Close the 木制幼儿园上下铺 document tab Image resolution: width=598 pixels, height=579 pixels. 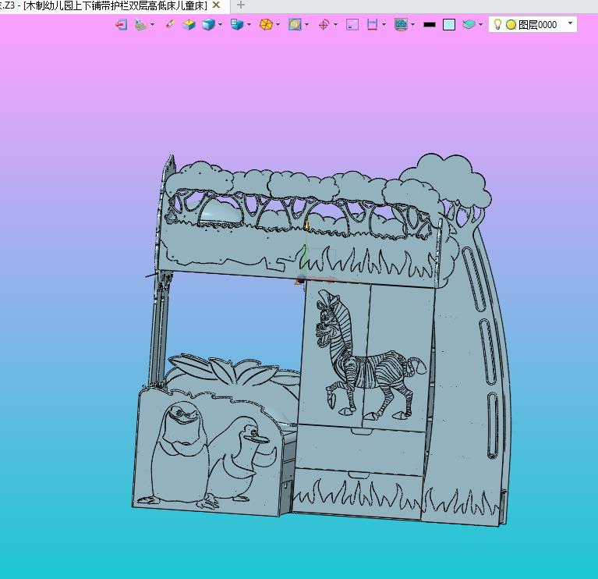point(216,5)
